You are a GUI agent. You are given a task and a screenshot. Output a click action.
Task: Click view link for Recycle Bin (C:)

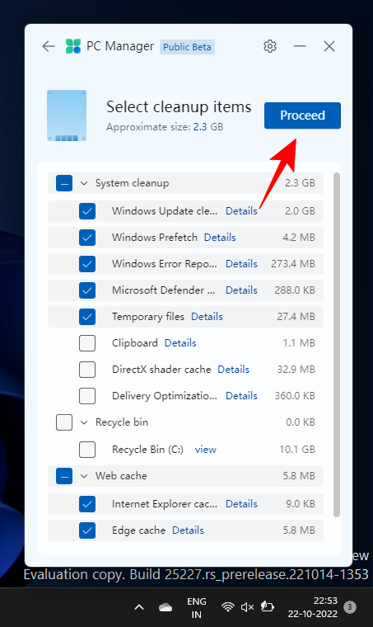pos(206,450)
